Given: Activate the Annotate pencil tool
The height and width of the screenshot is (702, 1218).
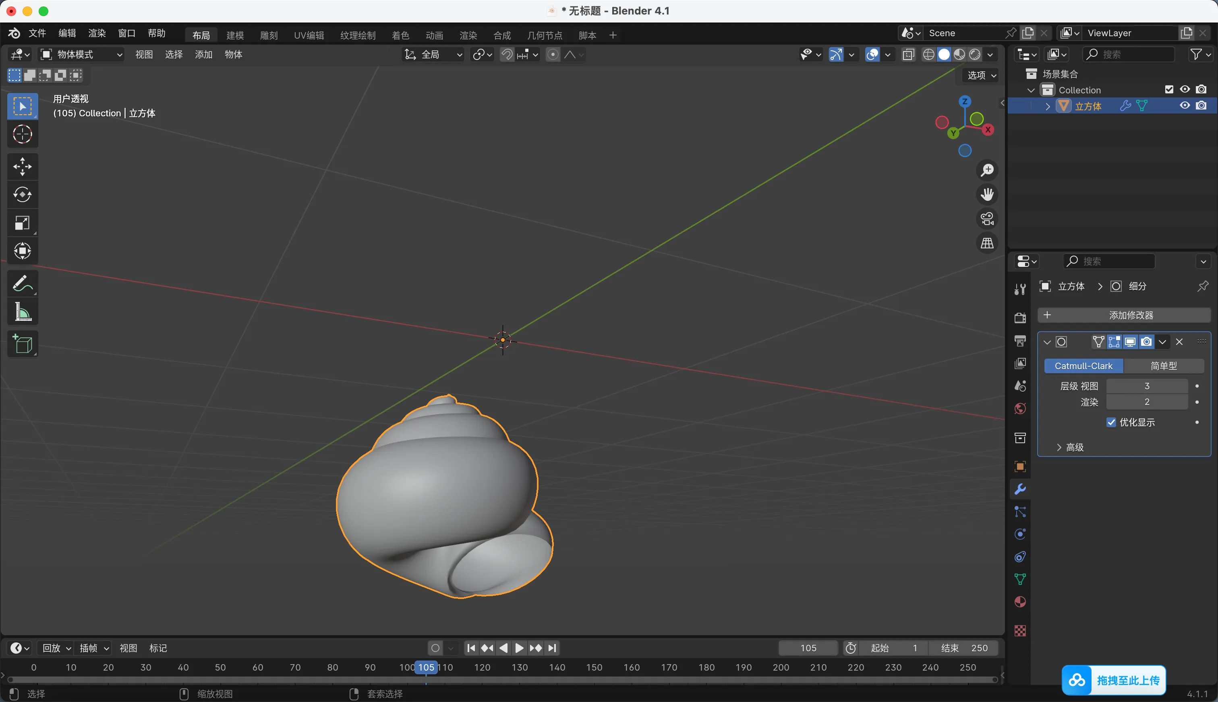Looking at the screenshot, I should click(x=22, y=283).
